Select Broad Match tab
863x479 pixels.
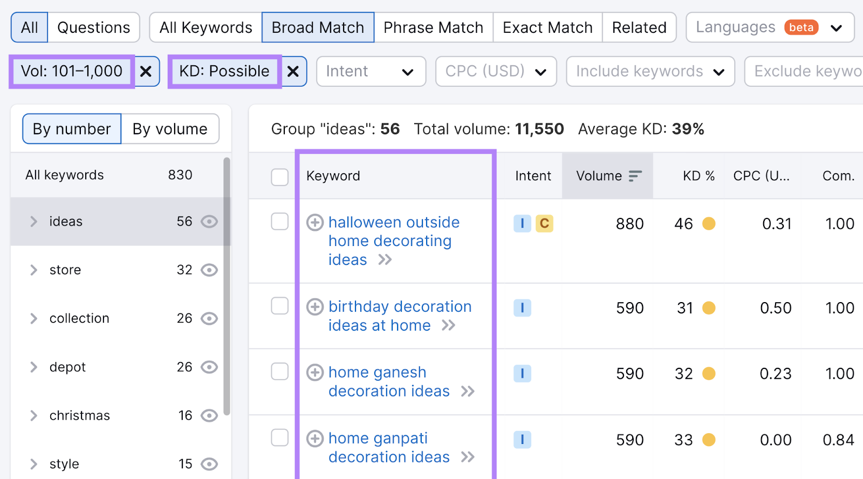point(318,28)
